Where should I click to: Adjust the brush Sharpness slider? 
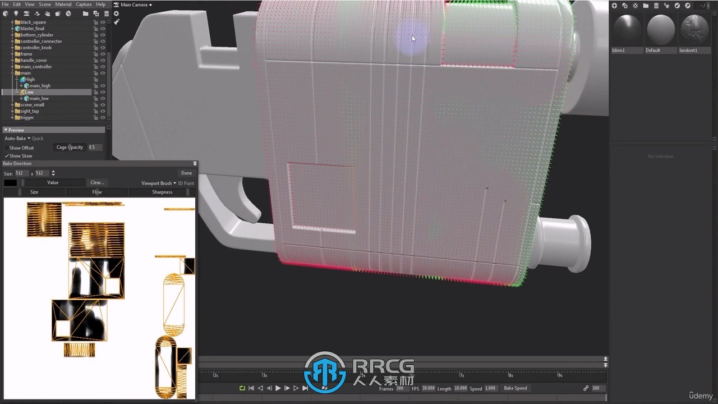[162, 192]
